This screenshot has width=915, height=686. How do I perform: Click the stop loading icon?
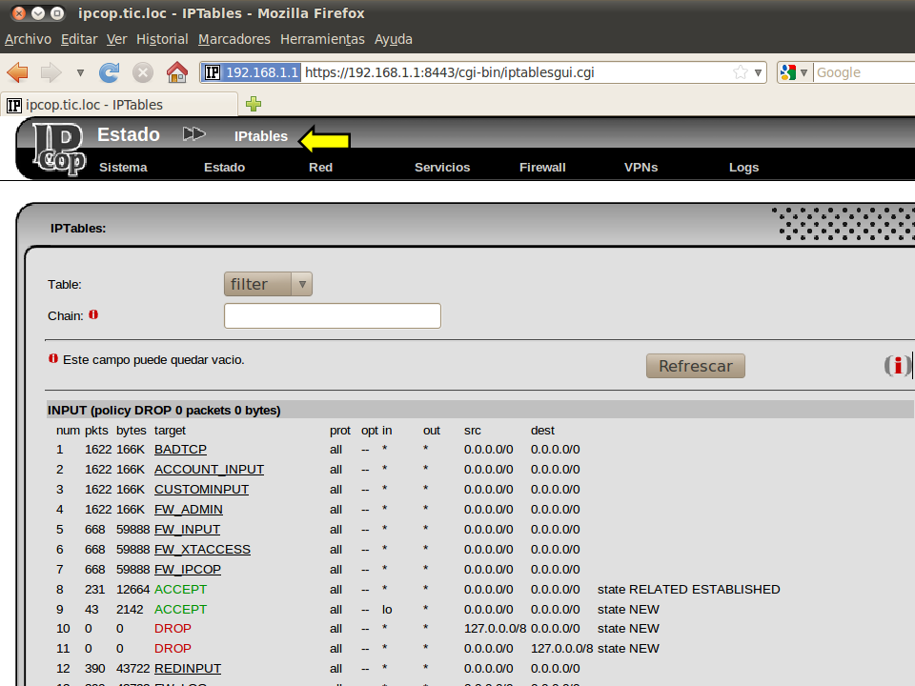point(143,72)
